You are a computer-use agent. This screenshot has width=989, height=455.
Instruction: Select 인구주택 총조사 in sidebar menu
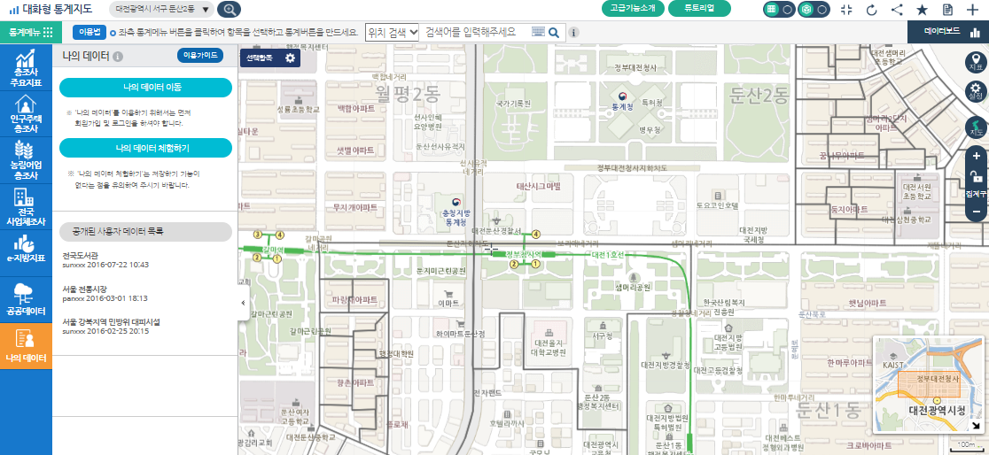point(26,114)
